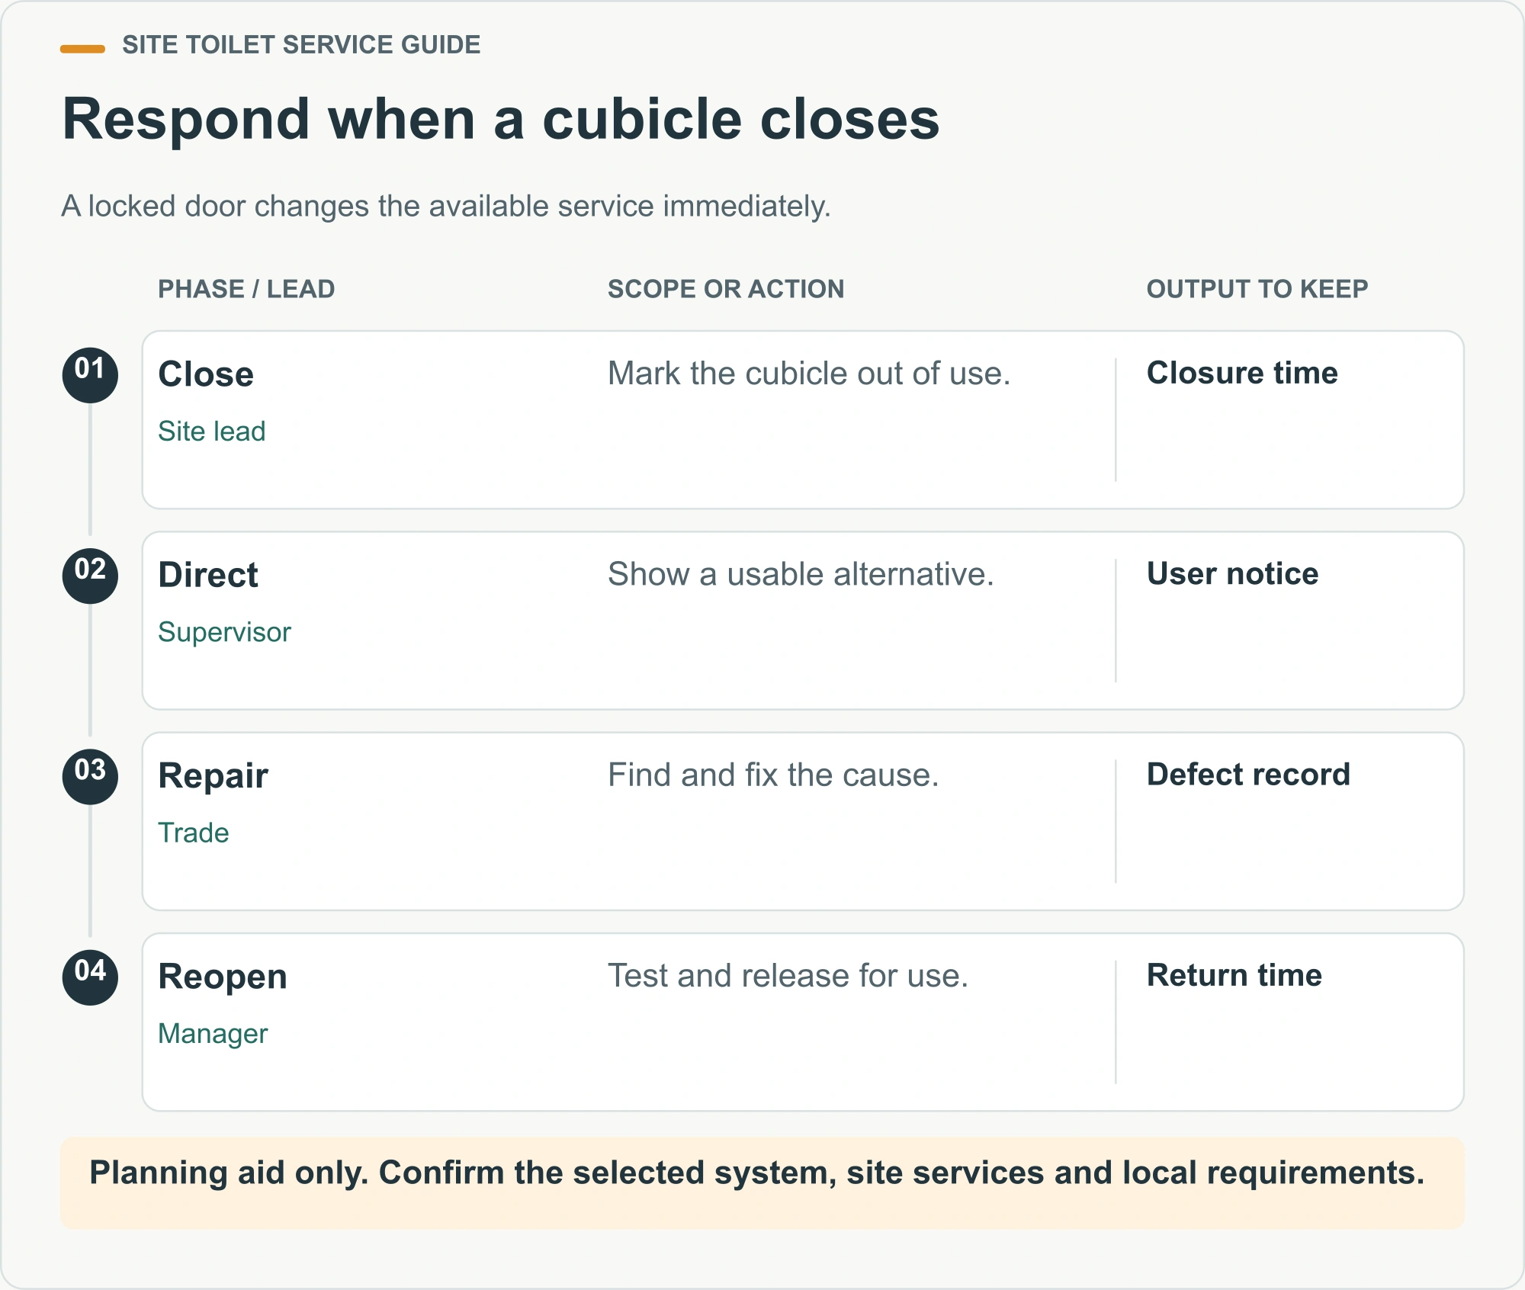
Task: Click 'Mark the cubicle out of use.'
Action: point(809,374)
